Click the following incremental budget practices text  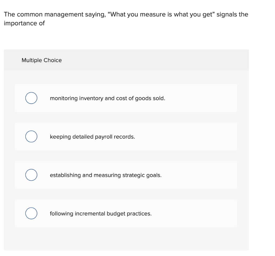tap(101, 214)
